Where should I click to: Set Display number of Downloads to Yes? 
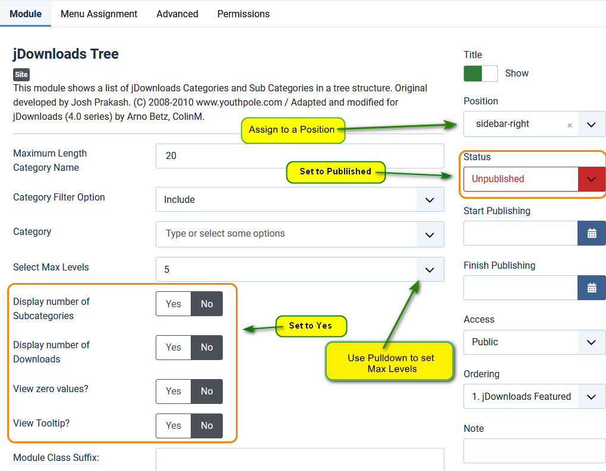click(x=173, y=347)
